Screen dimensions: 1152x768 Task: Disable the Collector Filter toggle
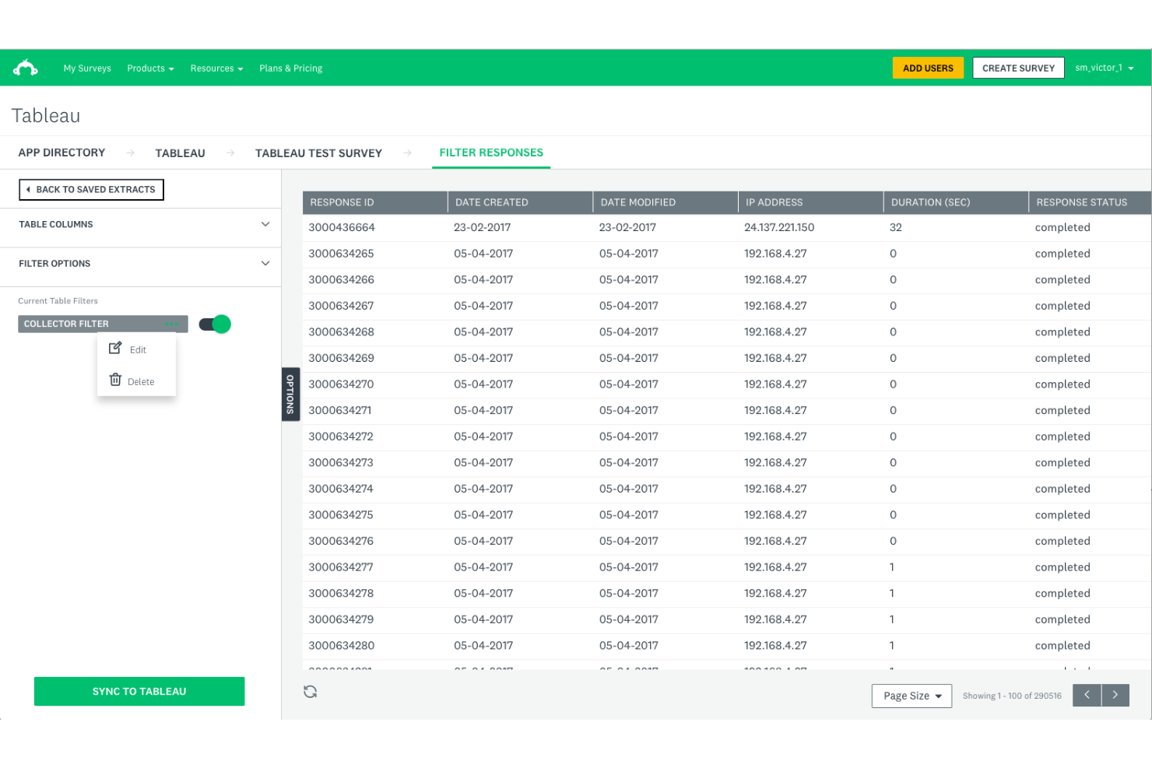[214, 324]
